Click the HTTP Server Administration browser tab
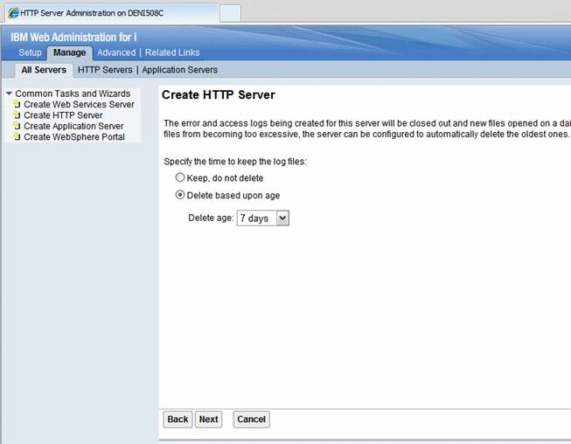 pos(111,13)
